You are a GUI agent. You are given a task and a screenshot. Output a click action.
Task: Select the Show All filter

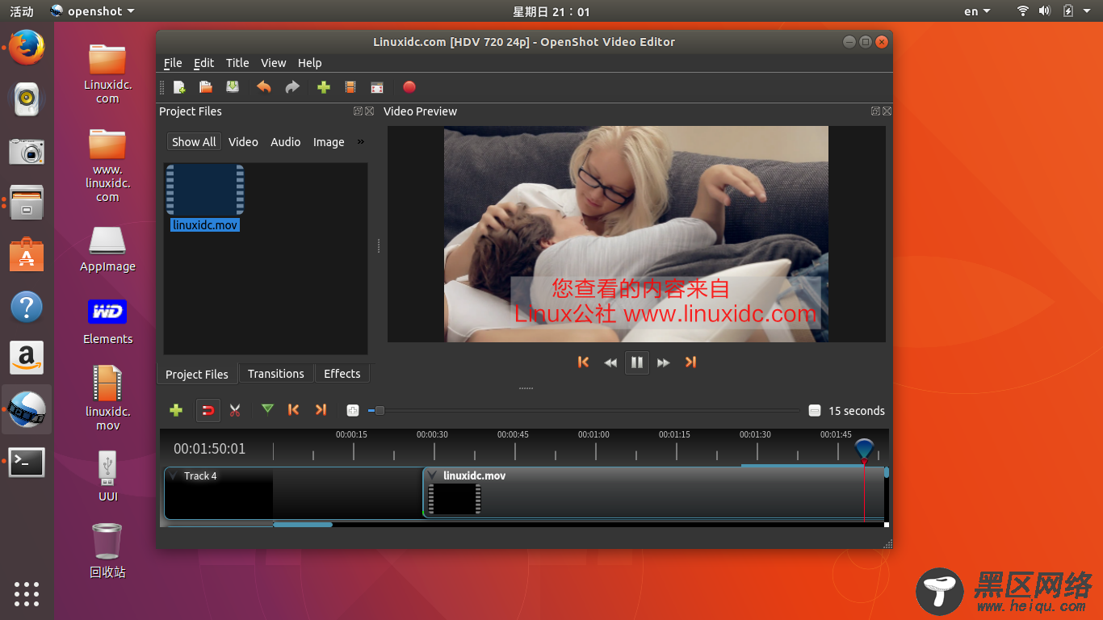[x=194, y=142]
